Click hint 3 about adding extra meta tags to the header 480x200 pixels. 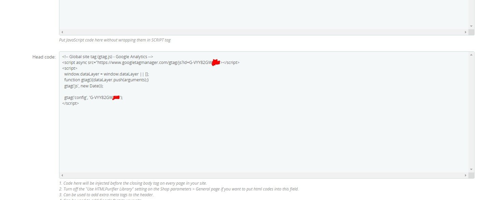tap(107, 195)
